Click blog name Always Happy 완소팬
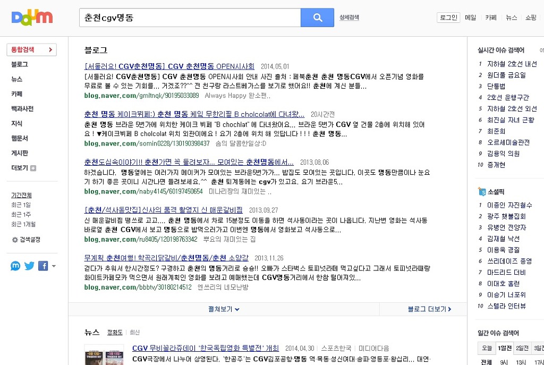 point(237,96)
